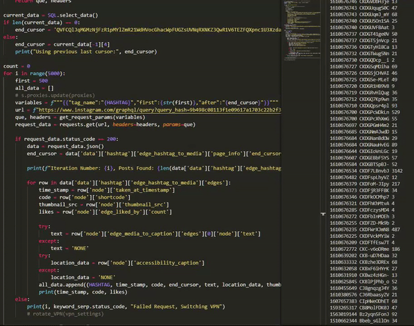
Task: Click the 'count = 0' line
Action: pyautogui.click(x=17, y=66)
